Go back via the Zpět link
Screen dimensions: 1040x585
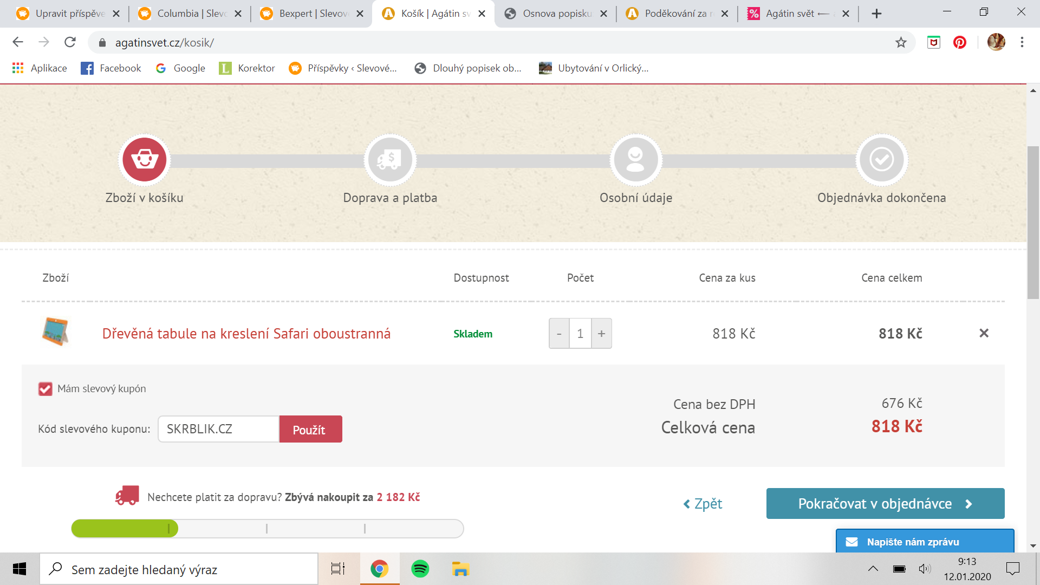click(703, 504)
